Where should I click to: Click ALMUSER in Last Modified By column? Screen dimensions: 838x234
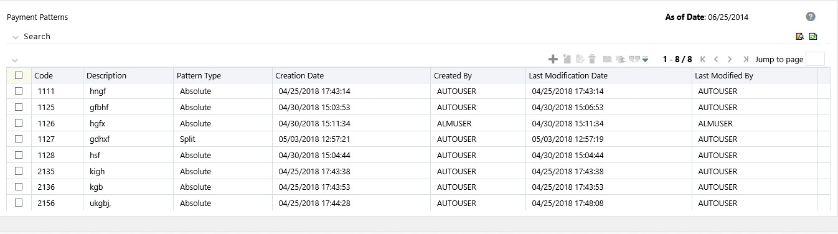click(x=715, y=123)
